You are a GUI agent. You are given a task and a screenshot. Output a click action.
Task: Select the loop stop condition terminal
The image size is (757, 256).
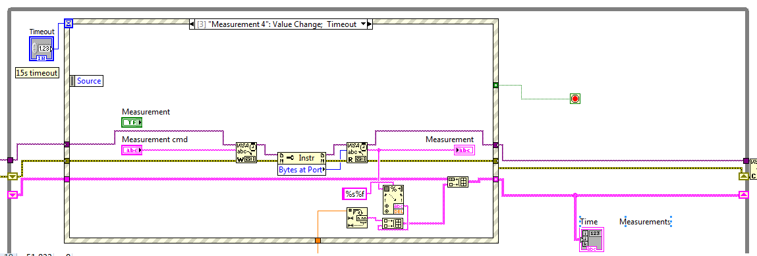pyautogui.click(x=575, y=99)
